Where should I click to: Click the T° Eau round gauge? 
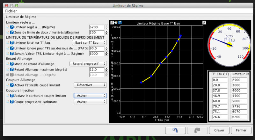229,45
